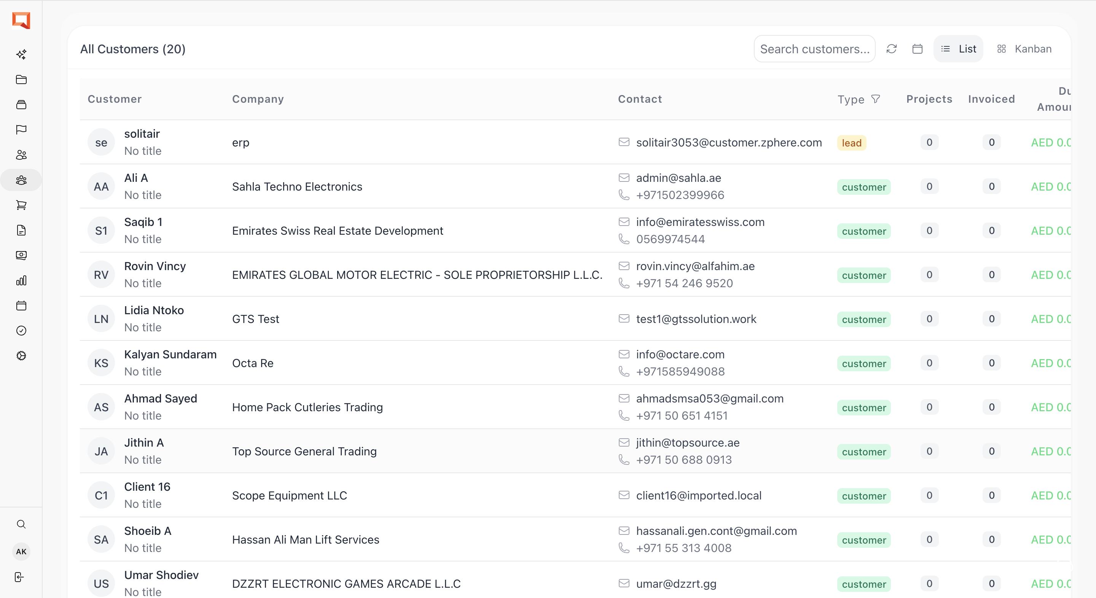The width and height of the screenshot is (1096, 598).
Task: Sign out using the logout icon
Action: coord(19,577)
